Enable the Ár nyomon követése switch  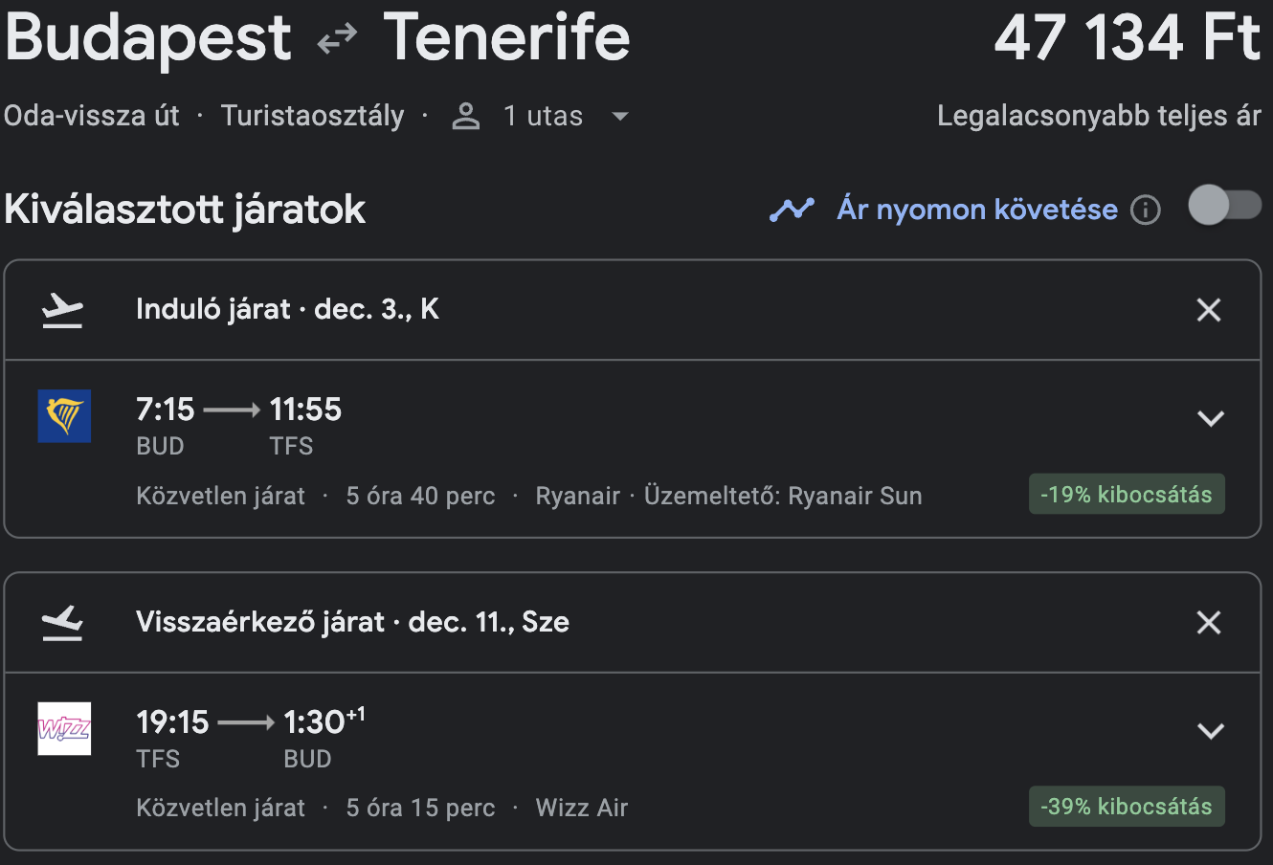[x=1225, y=205]
